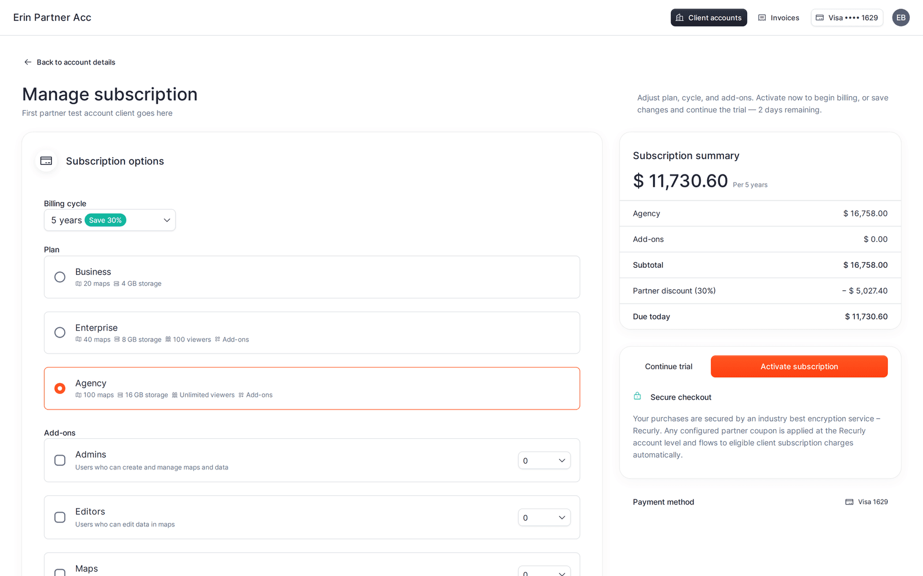Select the Agency plan radio button
923x576 pixels.
click(60, 388)
